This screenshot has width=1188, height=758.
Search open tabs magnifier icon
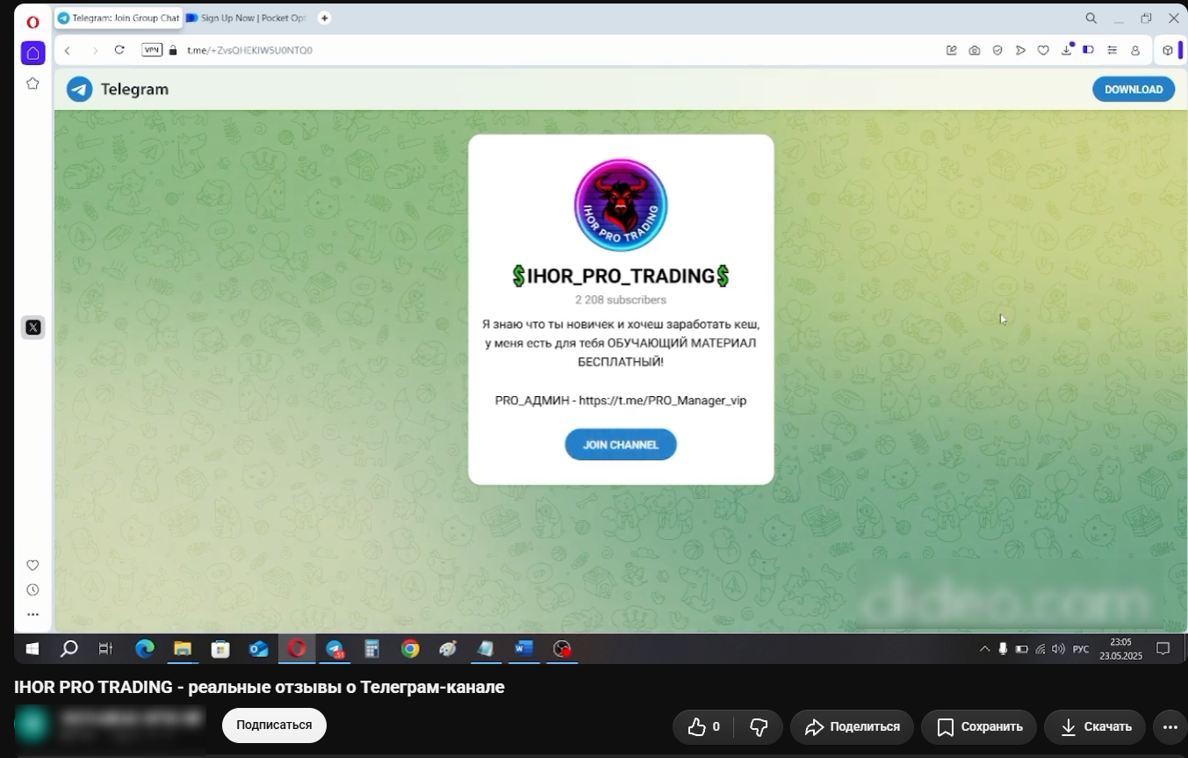(x=1091, y=18)
